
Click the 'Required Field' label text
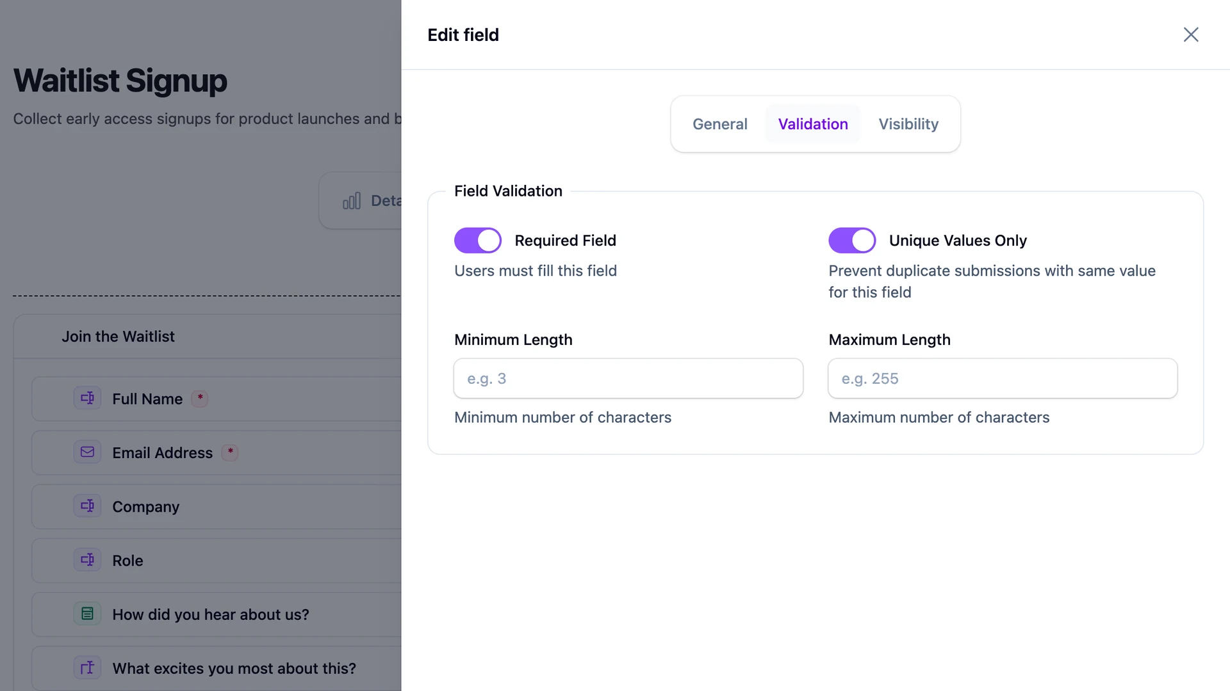(565, 241)
